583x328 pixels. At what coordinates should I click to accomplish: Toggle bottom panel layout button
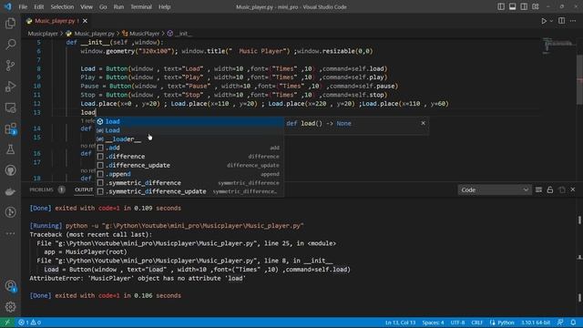point(512,6)
